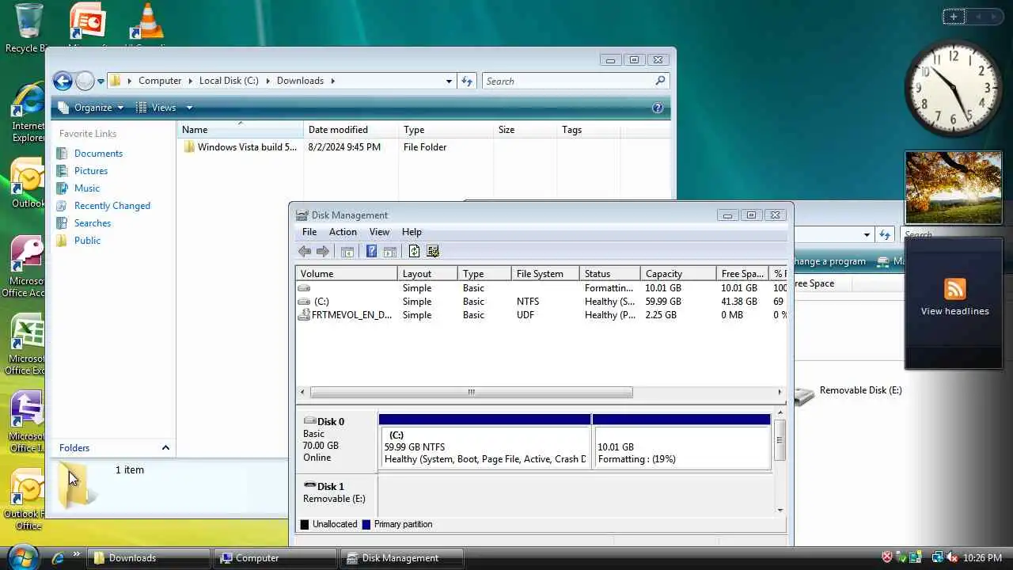Select the FRTMEVOL_EN_D... volume row
Viewport: 1013px width, 570px height.
(541, 315)
